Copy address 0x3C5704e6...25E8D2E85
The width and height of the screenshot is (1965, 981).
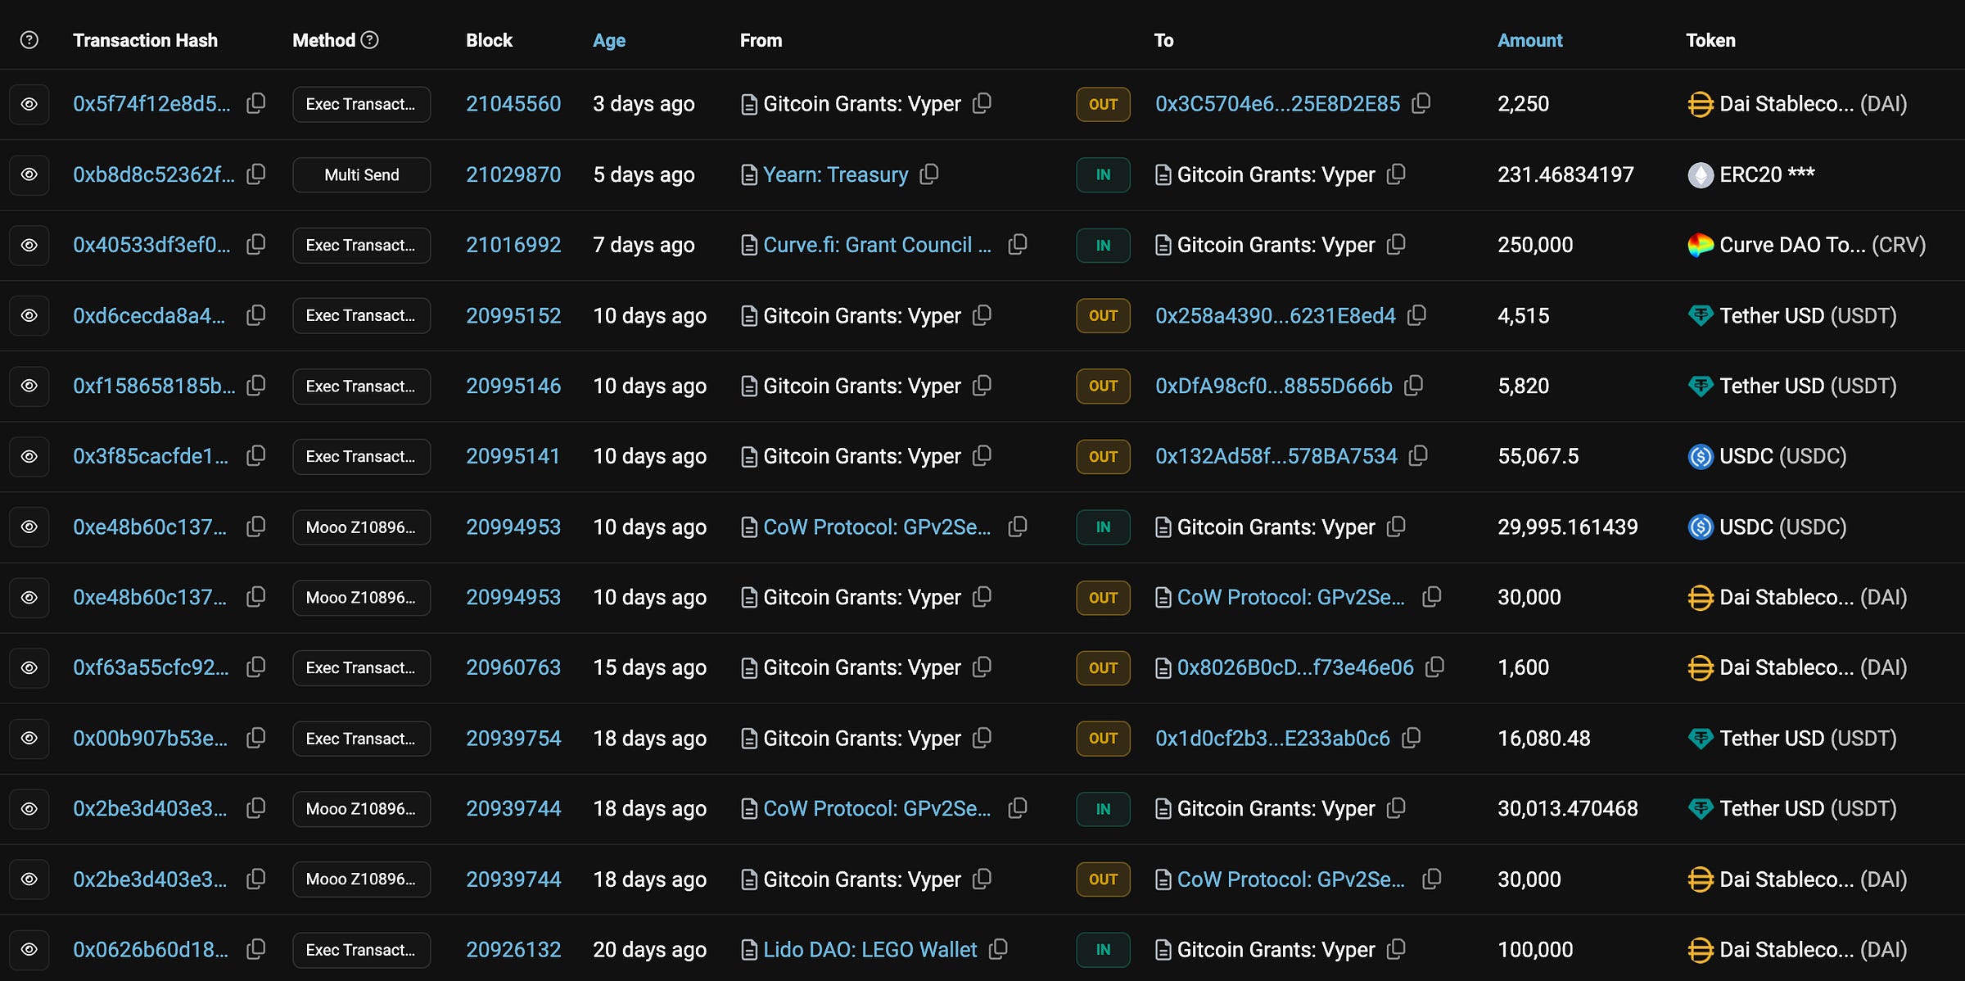click(1421, 103)
